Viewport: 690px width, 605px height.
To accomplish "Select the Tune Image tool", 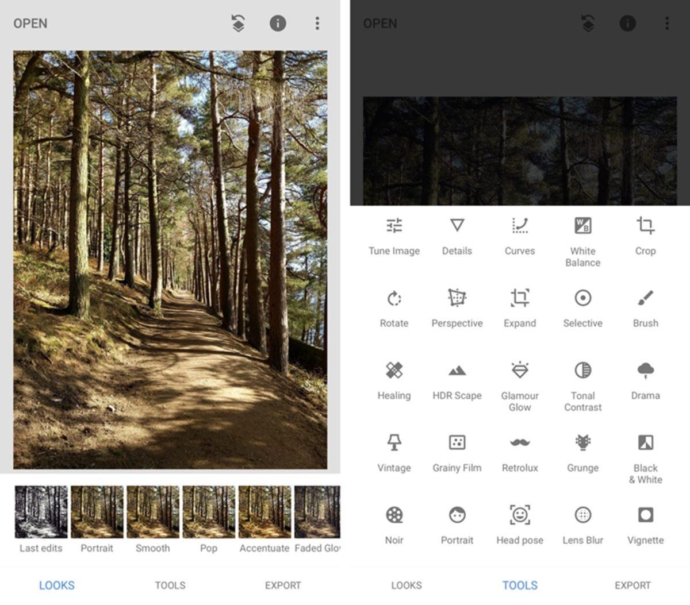I will [394, 236].
